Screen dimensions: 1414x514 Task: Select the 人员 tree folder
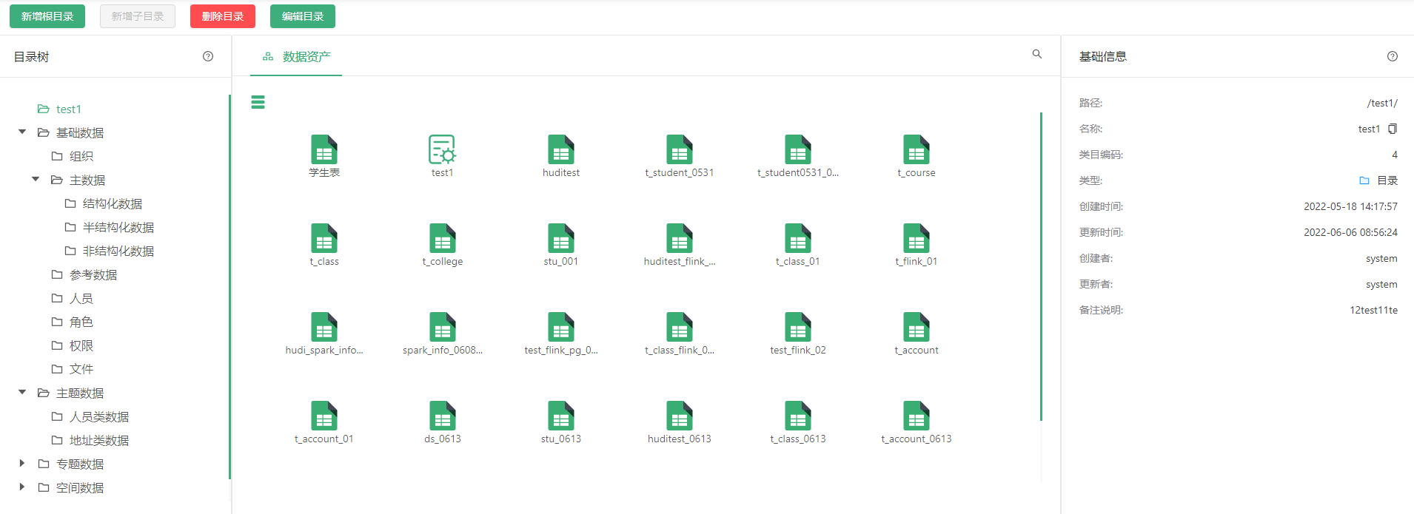tap(81, 298)
